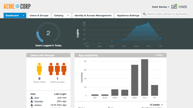Click the user icon beside jdoe
Viewport: 193px width, 108px height.
point(32,97)
